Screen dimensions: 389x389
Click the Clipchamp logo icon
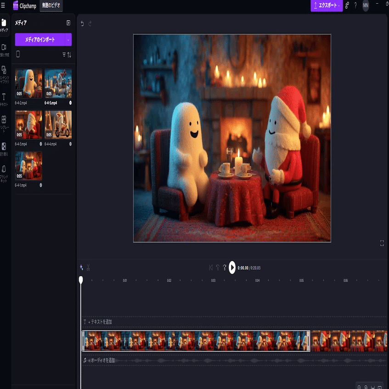point(16,5)
